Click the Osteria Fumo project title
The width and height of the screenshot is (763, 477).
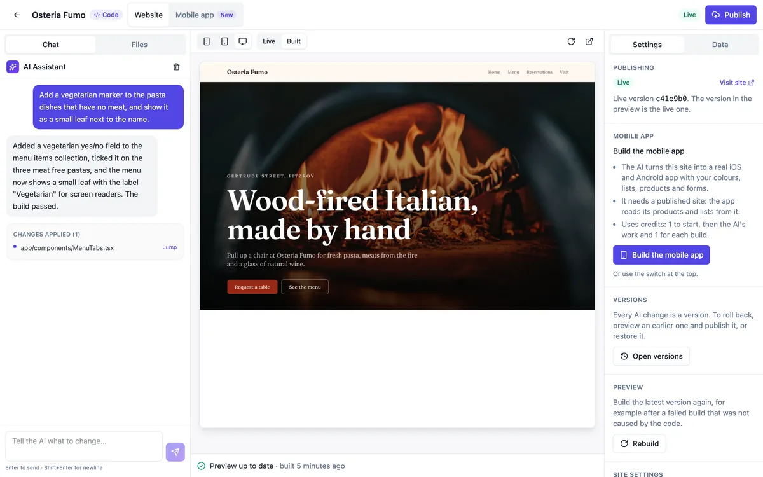(58, 15)
